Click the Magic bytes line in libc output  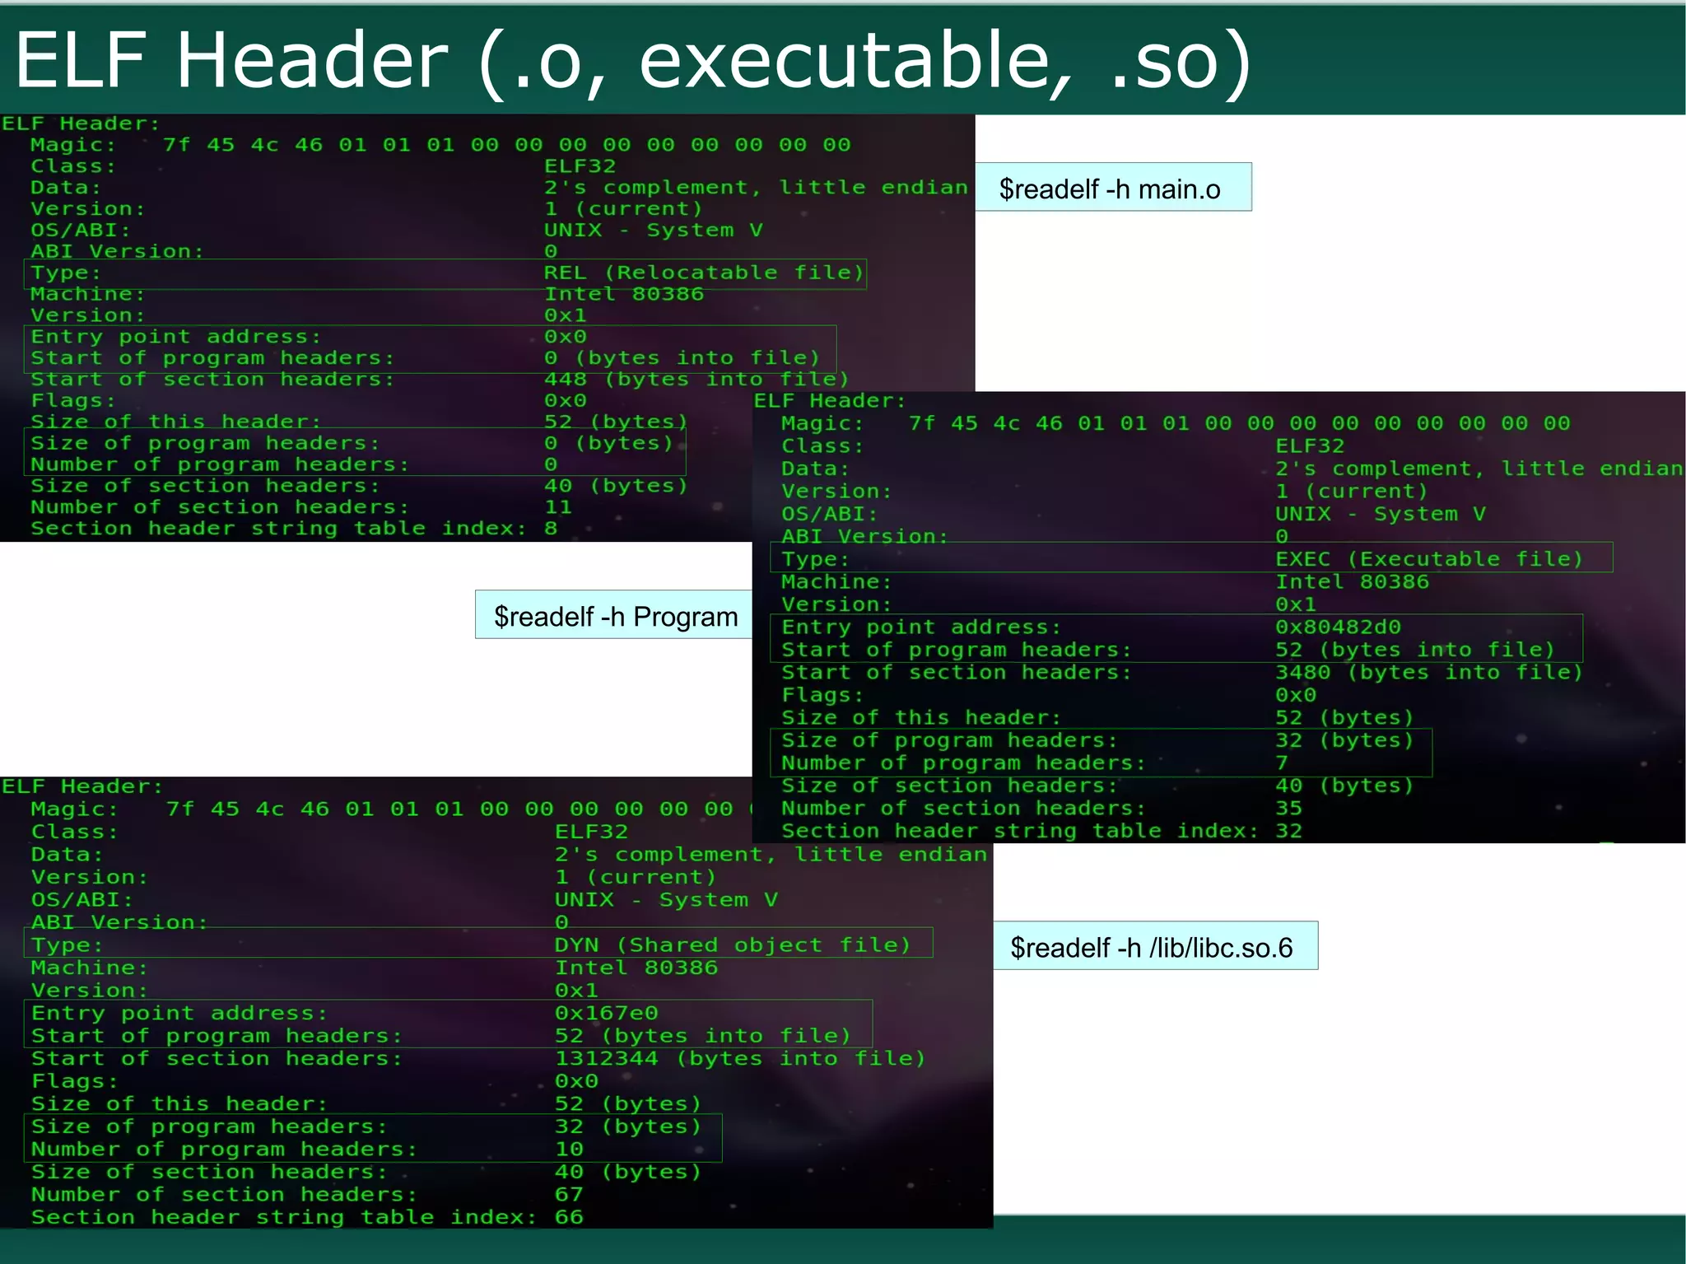[x=391, y=809]
